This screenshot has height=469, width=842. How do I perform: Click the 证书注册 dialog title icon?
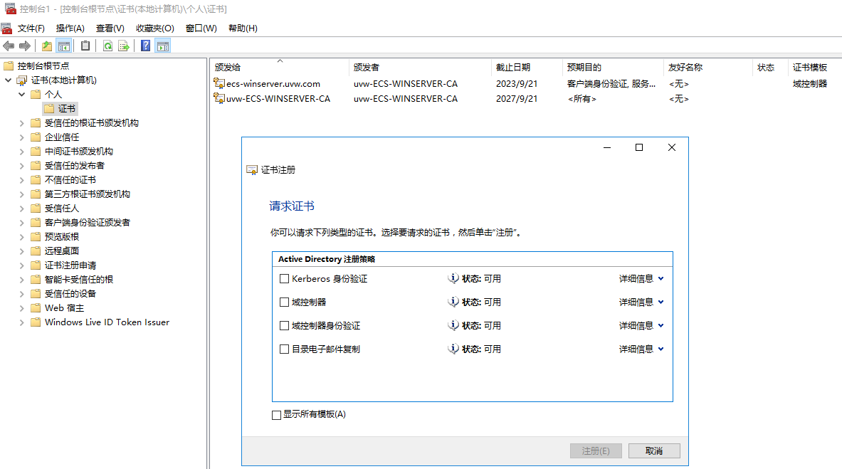(252, 170)
